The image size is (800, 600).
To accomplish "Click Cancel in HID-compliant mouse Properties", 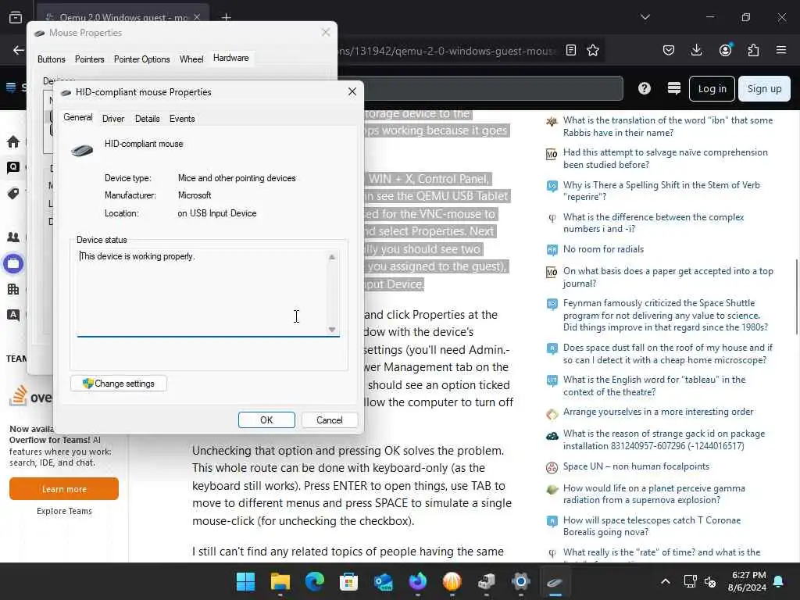I will click(x=329, y=420).
